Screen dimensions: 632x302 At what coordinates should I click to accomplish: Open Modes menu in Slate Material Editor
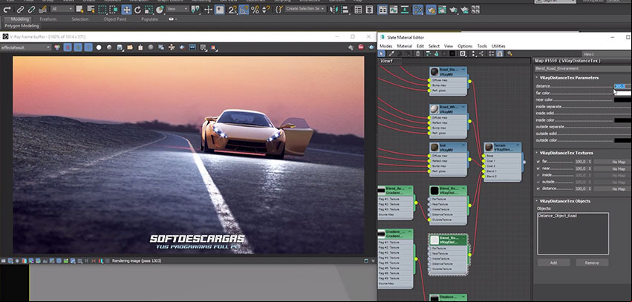tap(385, 46)
